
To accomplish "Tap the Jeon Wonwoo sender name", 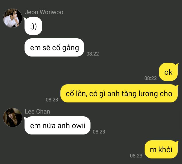I will click(44, 12).
